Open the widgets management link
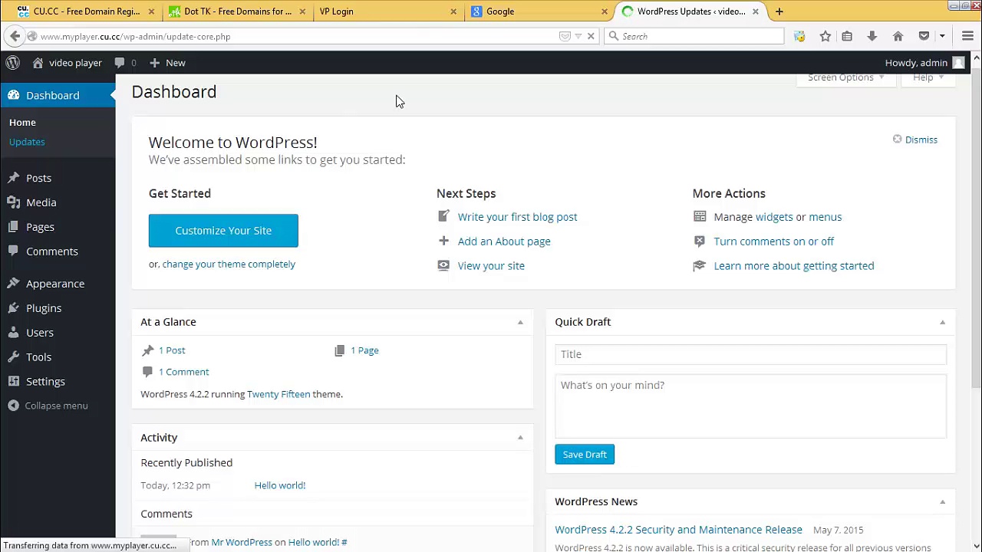Screen dimensions: 982x552 [773, 217]
